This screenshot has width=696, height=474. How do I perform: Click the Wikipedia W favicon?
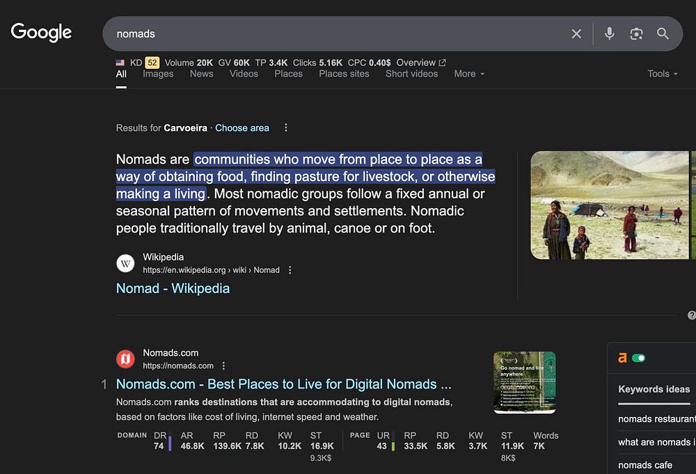125,263
